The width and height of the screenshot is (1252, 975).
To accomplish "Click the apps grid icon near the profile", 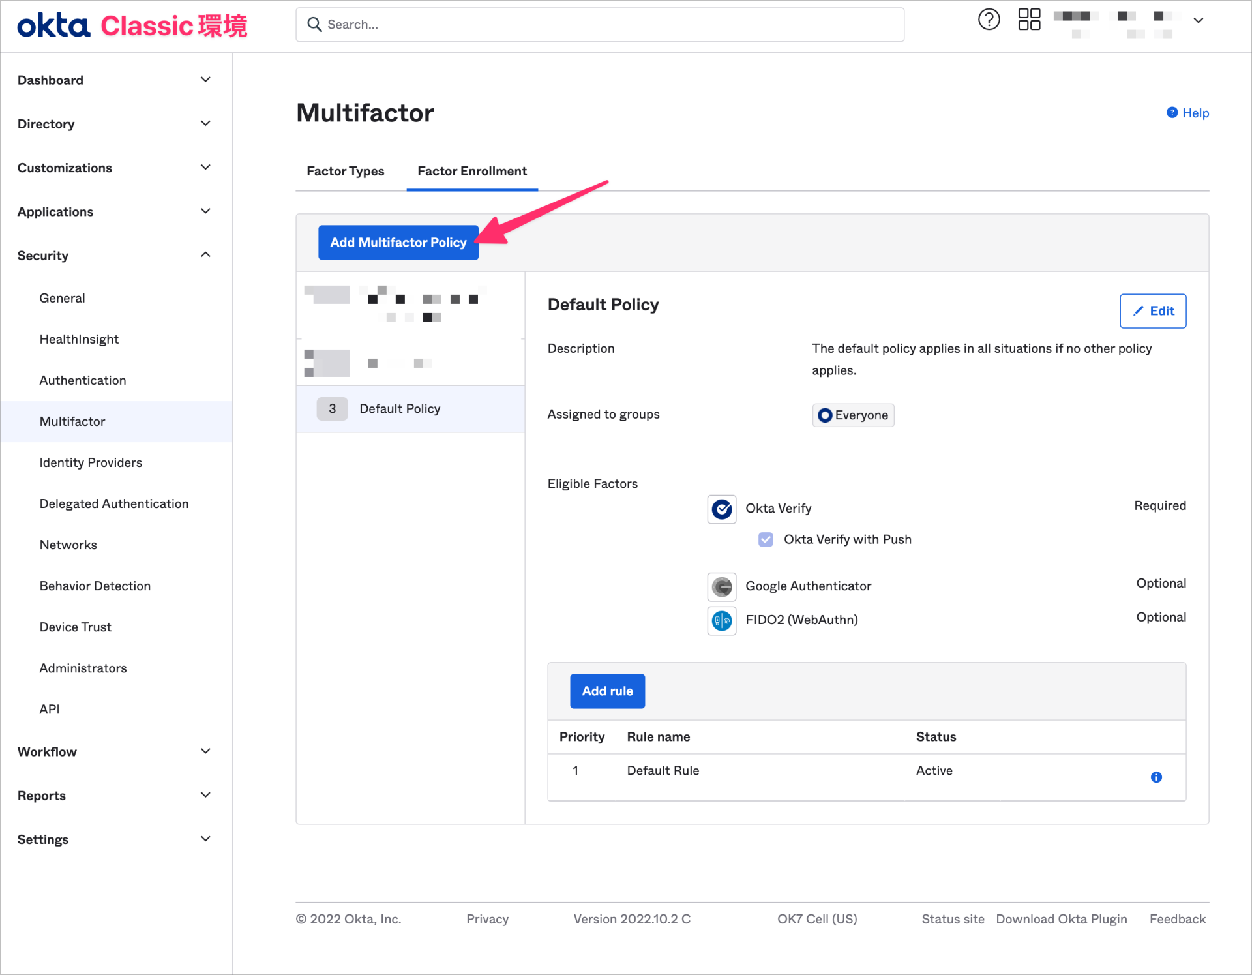I will 1029,20.
